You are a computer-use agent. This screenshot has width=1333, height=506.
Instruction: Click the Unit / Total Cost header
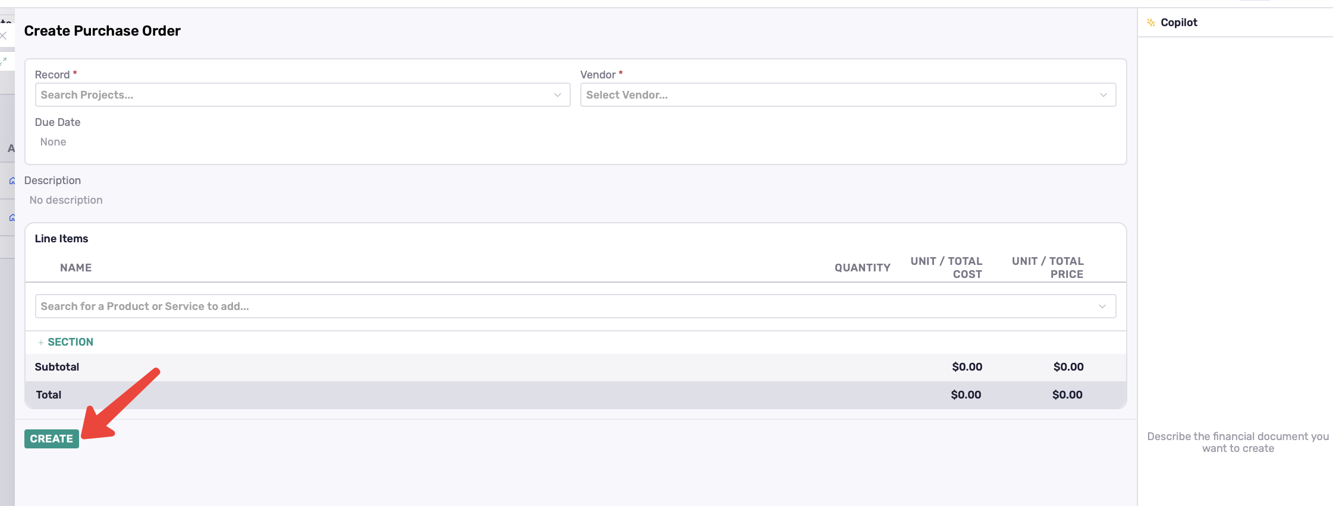pyautogui.click(x=946, y=268)
